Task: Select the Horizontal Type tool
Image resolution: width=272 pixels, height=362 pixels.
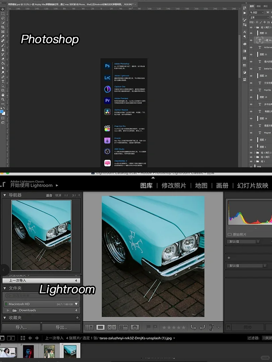Action: 3,81
